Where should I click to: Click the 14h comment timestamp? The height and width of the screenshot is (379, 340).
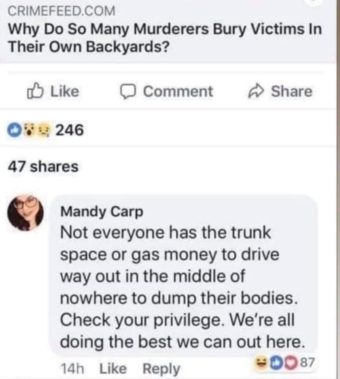pos(73,369)
